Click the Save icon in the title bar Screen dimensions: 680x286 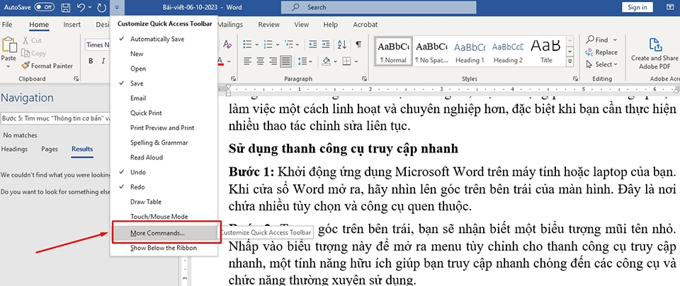66,7
